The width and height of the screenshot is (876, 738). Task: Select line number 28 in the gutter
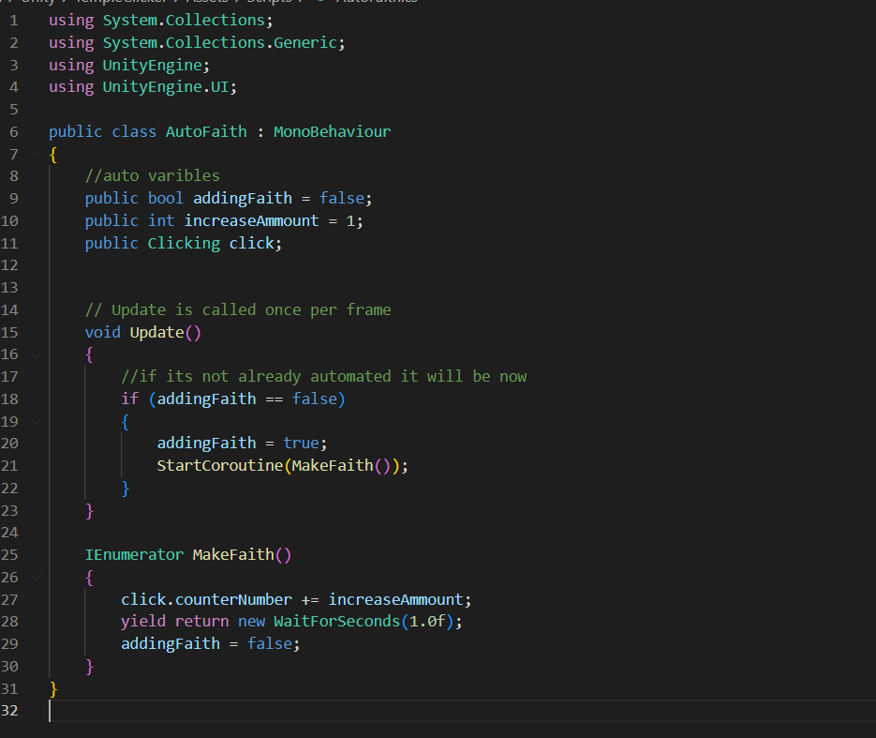tap(10, 622)
